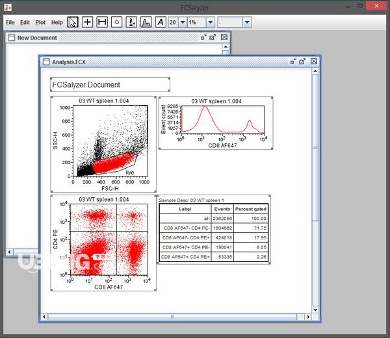
Task: Open the font size 20 dropdown
Action: tap(183, 22)
